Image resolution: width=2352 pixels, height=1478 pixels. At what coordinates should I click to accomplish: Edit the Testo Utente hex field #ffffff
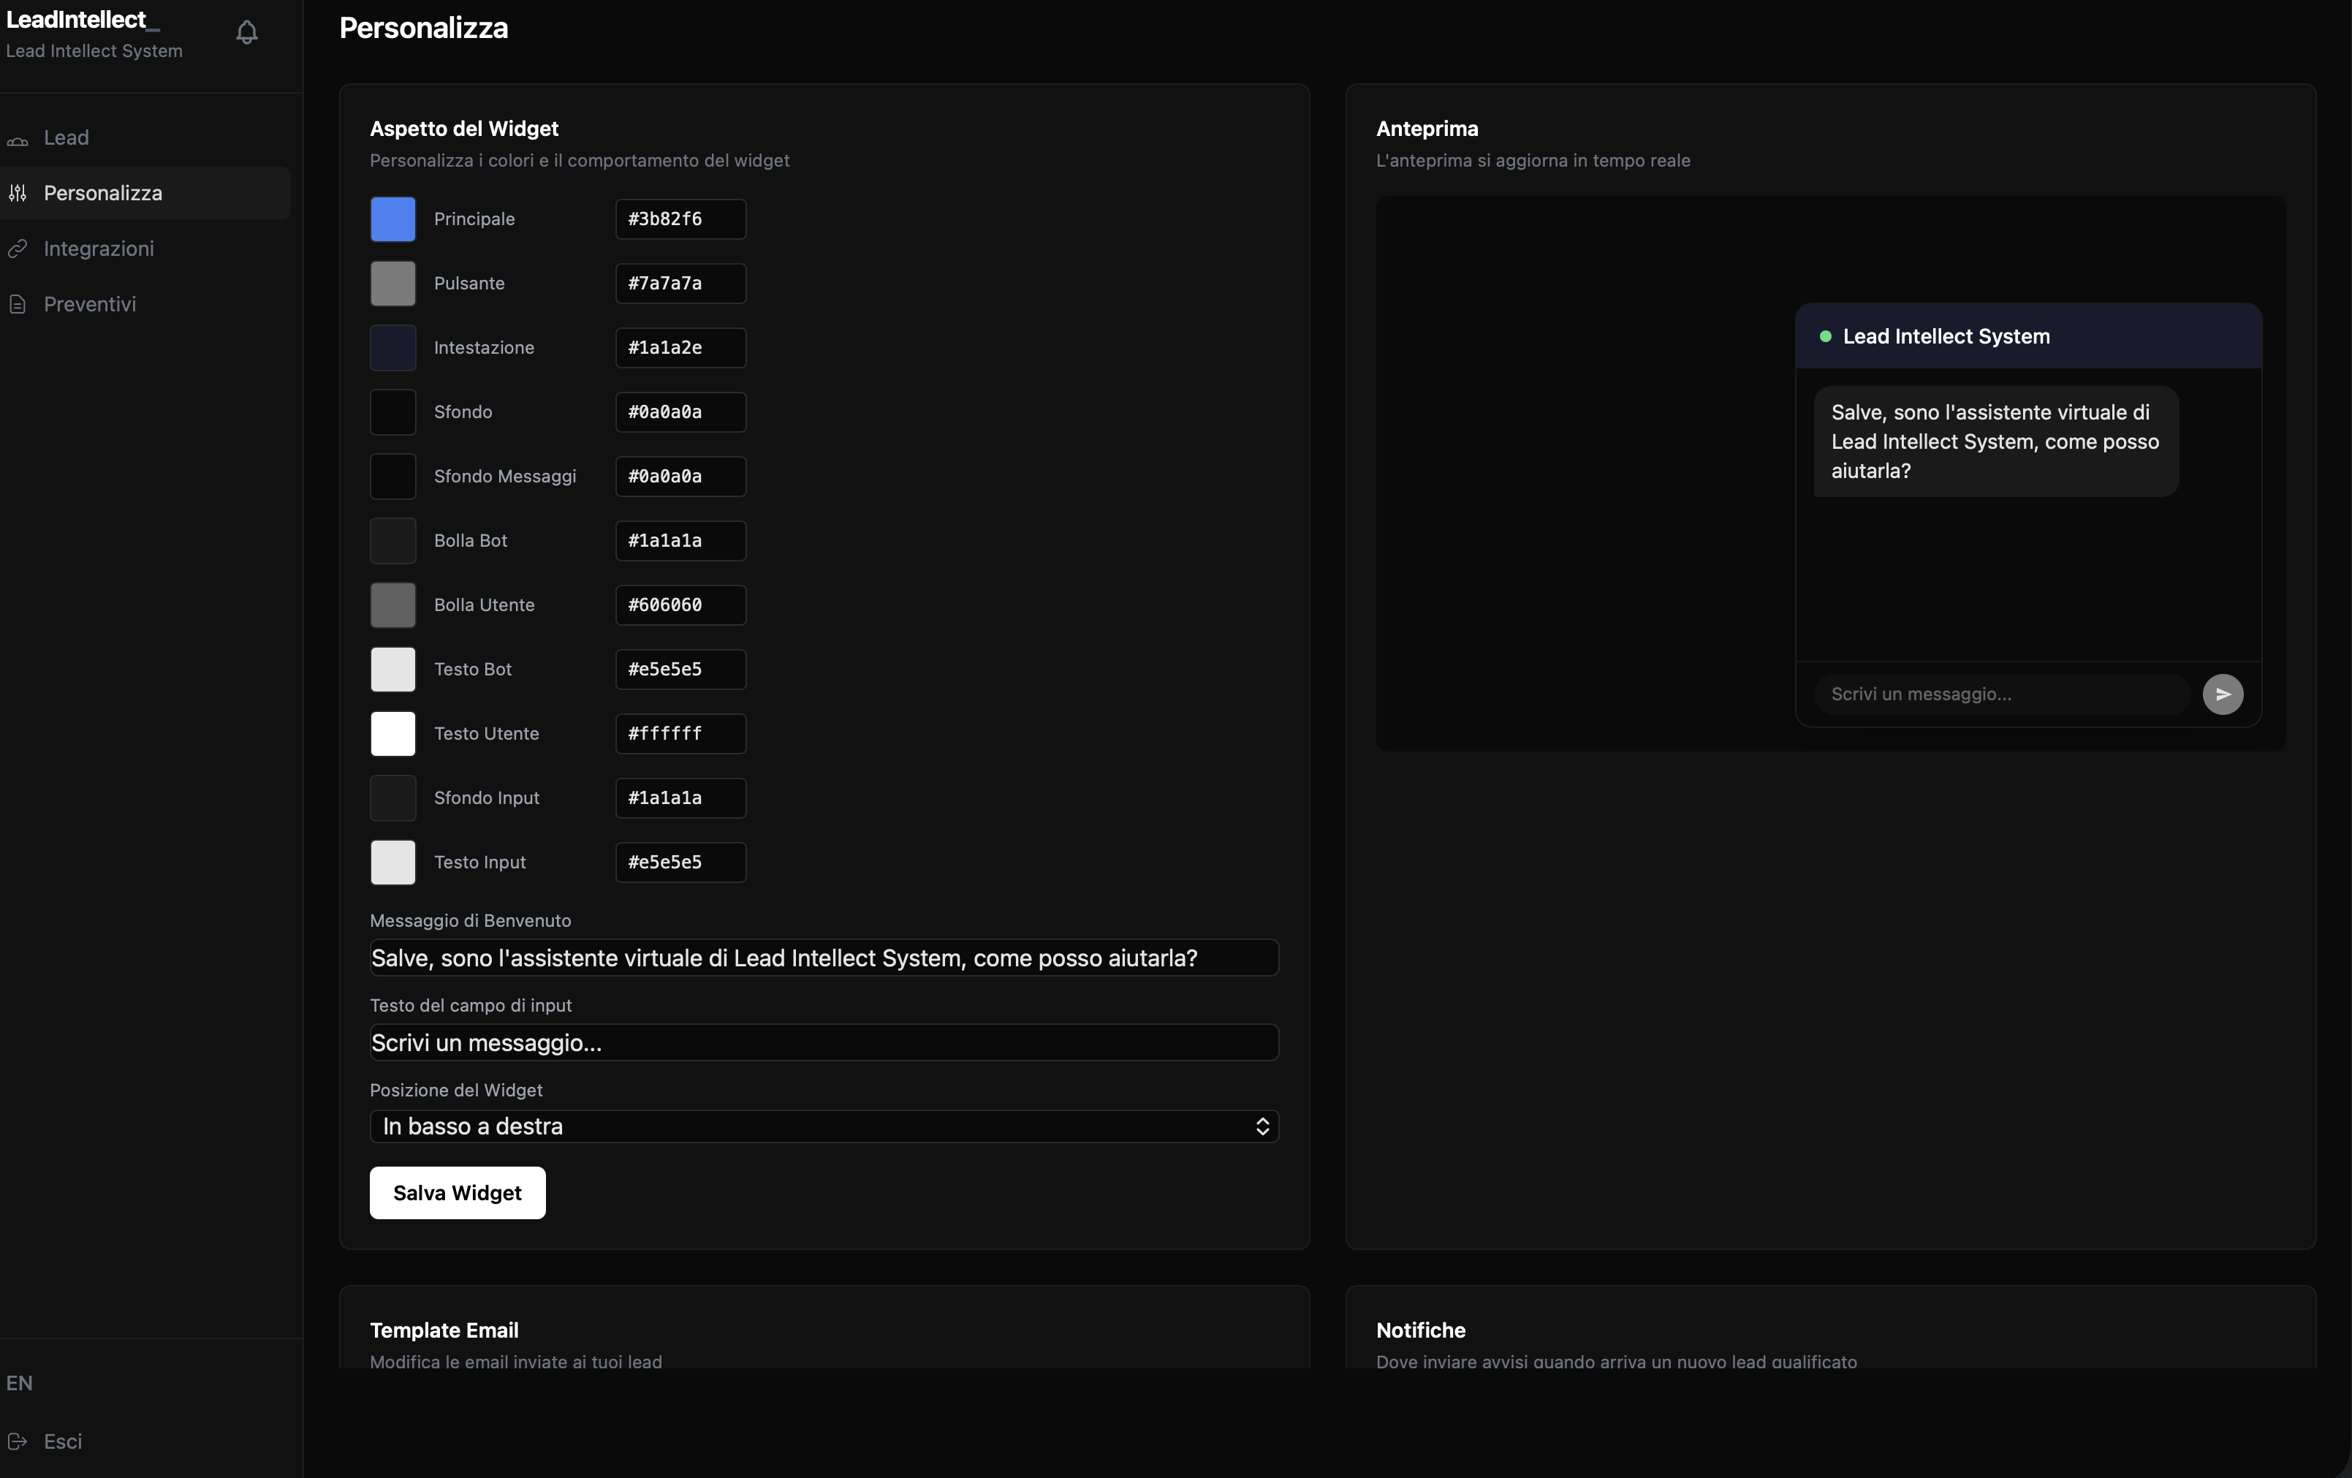680,734
